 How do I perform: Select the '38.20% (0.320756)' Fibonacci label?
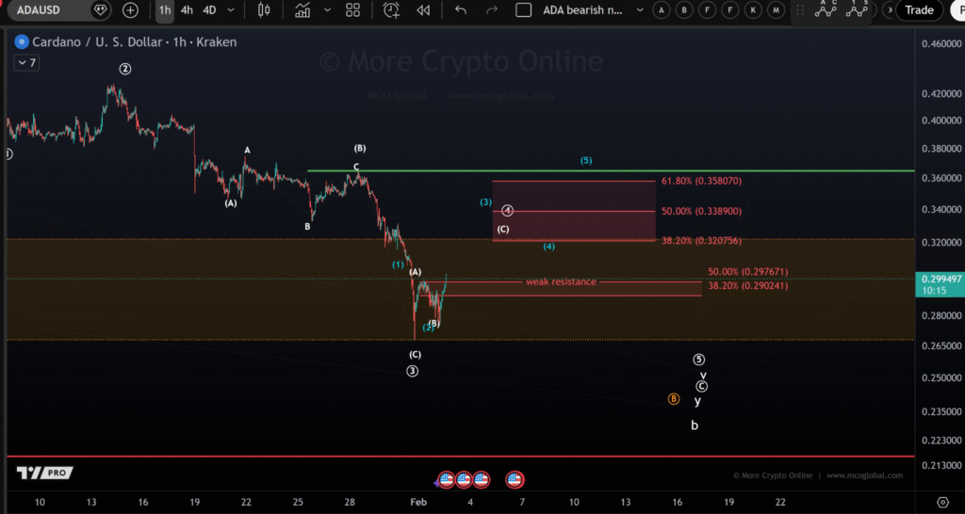point(701,241)
